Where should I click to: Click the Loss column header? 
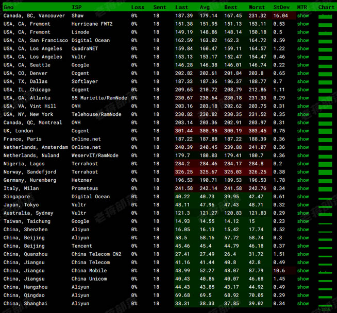coord(138,7)
